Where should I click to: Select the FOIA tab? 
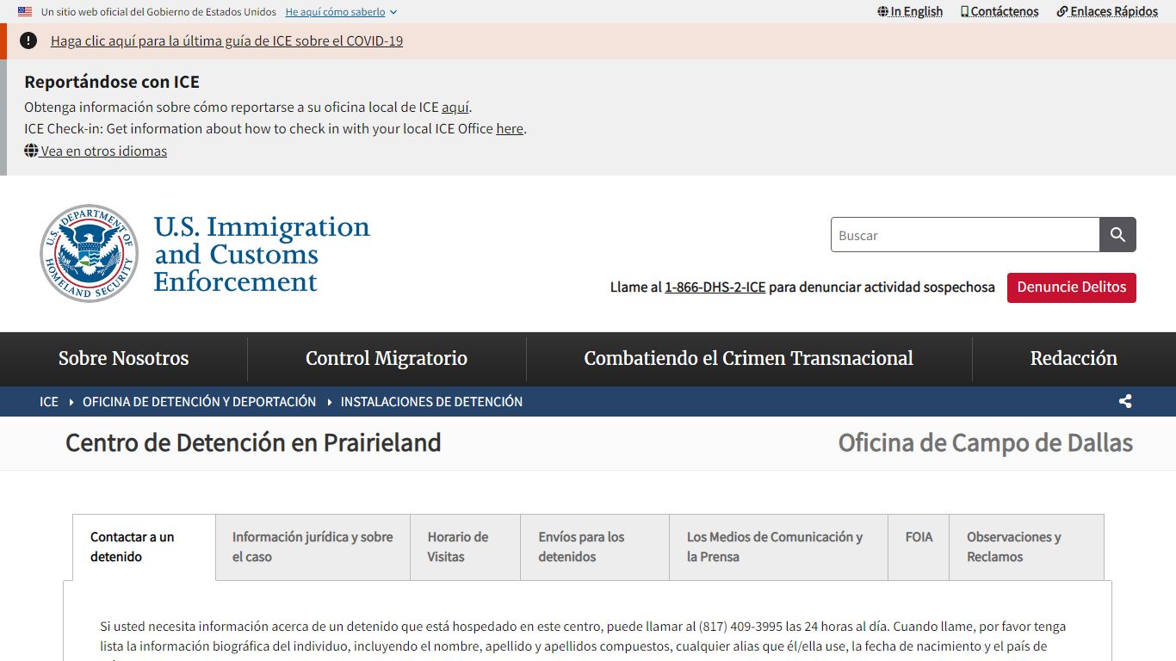coord(919,547)
